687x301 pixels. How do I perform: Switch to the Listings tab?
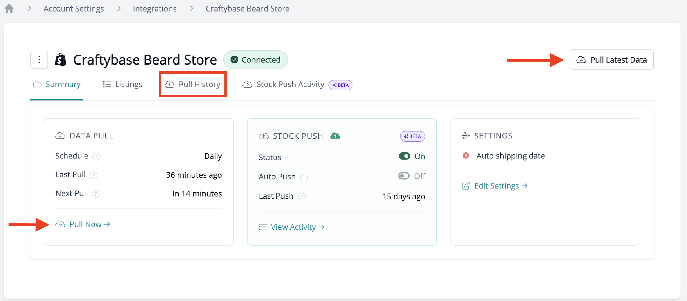pyautogui.click(x=122, y=84)
